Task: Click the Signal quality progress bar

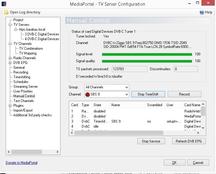Action: click(147, 61)
